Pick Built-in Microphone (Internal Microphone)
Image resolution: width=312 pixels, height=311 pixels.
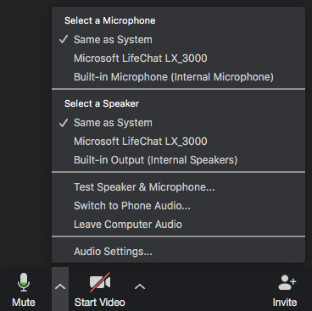pyautogui.click(x=178, y=77)
